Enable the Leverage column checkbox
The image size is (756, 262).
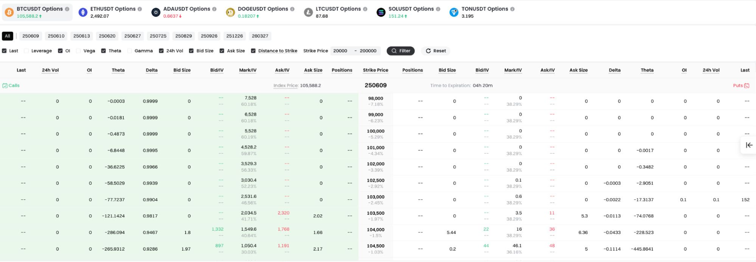[x=26, y=51]
